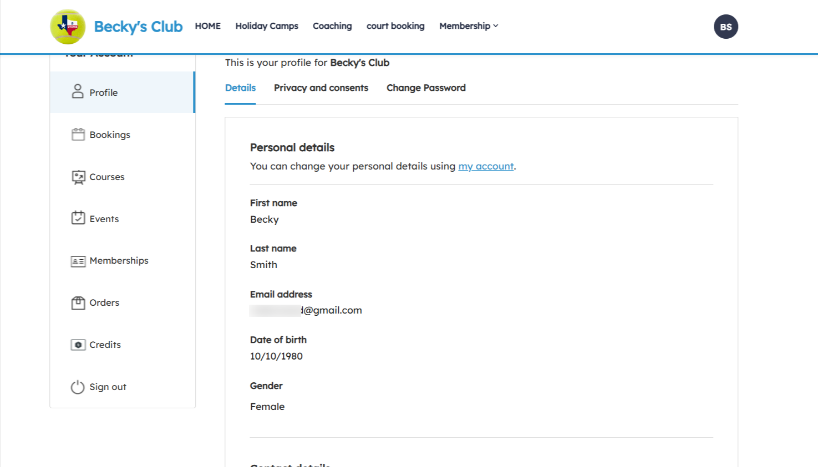
Task: Follow the 'my account' link
Action: pyautogui.click(x=486, y=166)
